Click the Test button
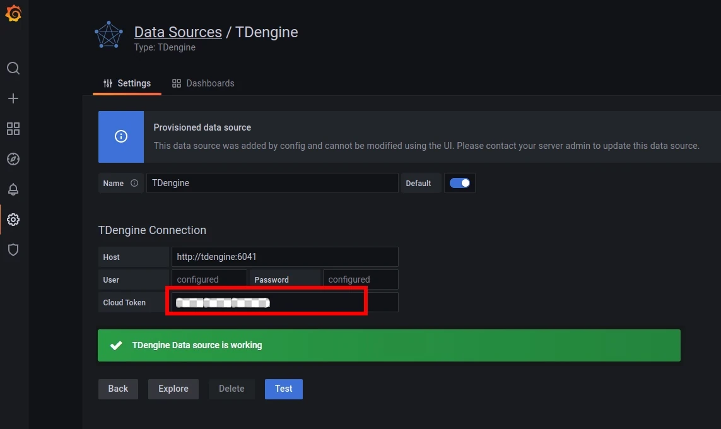 [284, 389]
